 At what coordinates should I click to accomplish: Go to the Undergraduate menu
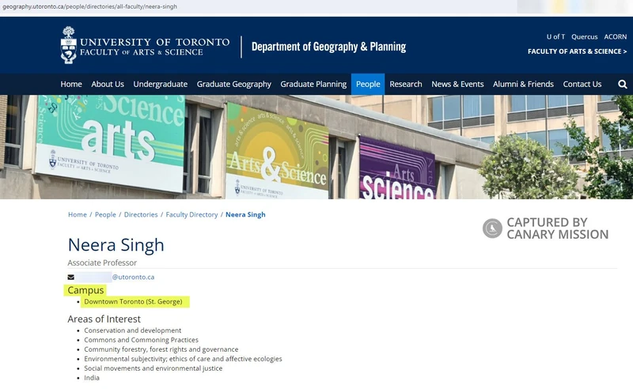point(161,84)
